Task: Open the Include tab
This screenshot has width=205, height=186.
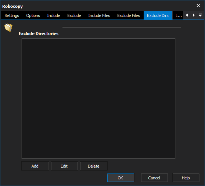Action: (54, 15)
